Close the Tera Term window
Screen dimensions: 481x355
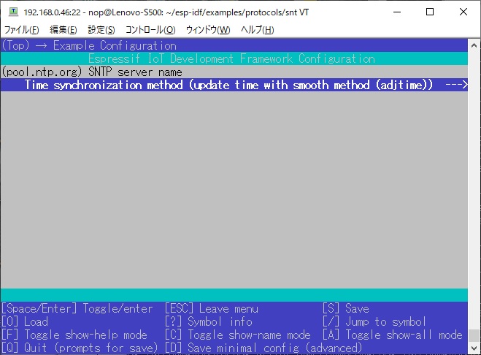pos(463,12)
